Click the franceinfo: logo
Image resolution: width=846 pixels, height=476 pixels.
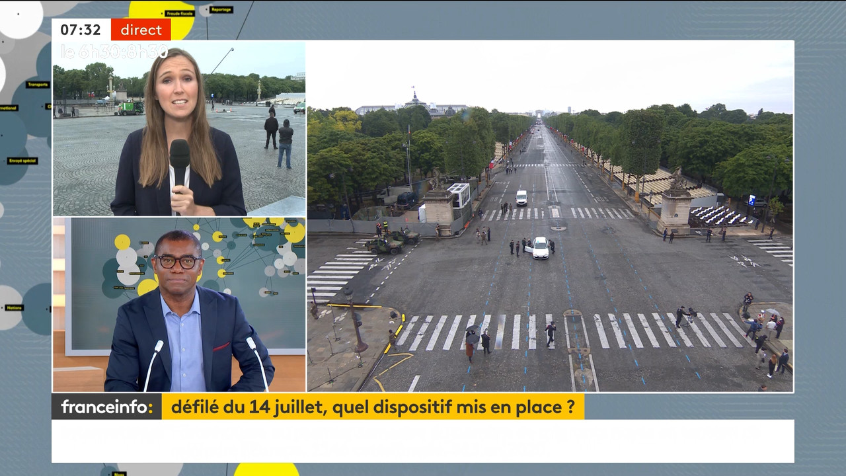(106, 407)
